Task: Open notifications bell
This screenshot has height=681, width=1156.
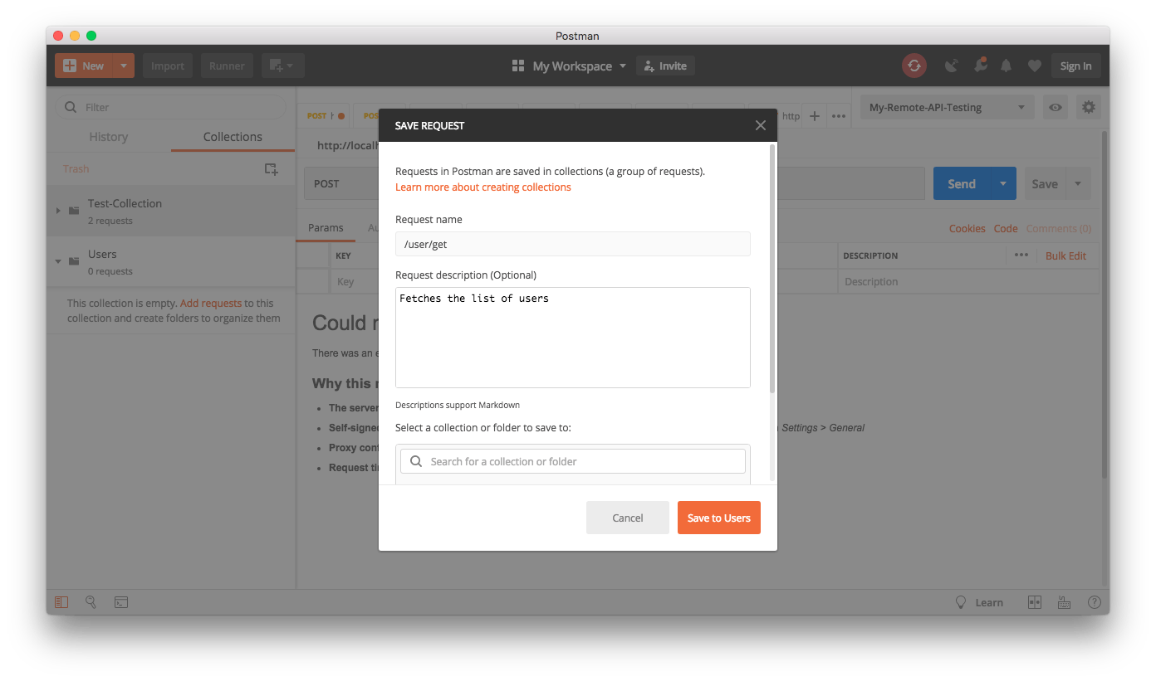Action: point(1006,65)
